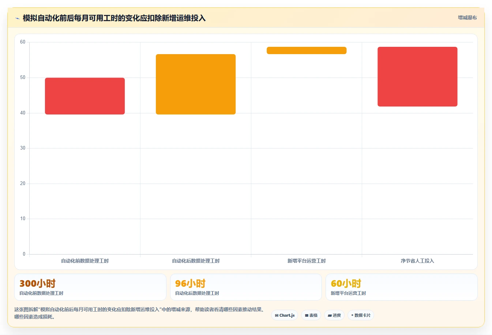The width and height of the screenshot is (492, 335).
Task: Click the y-axis value 40
Action: (x=23, y=113)
